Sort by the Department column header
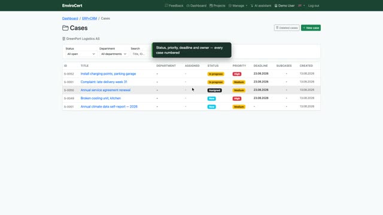The width and height of the screenshot is (383, 215). tap(166, 66)
